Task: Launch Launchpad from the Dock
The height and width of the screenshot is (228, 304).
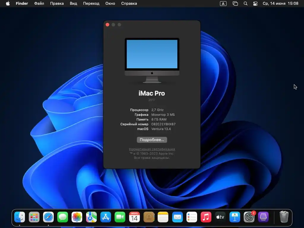Action: point(34,217)
